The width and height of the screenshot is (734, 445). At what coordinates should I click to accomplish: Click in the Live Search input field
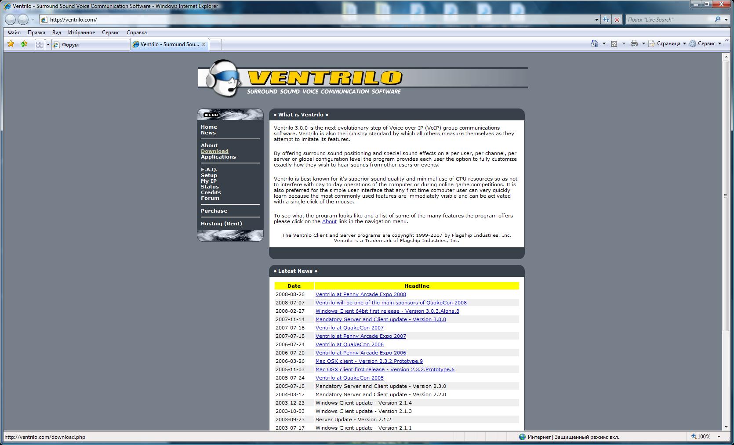click(668, 19)
